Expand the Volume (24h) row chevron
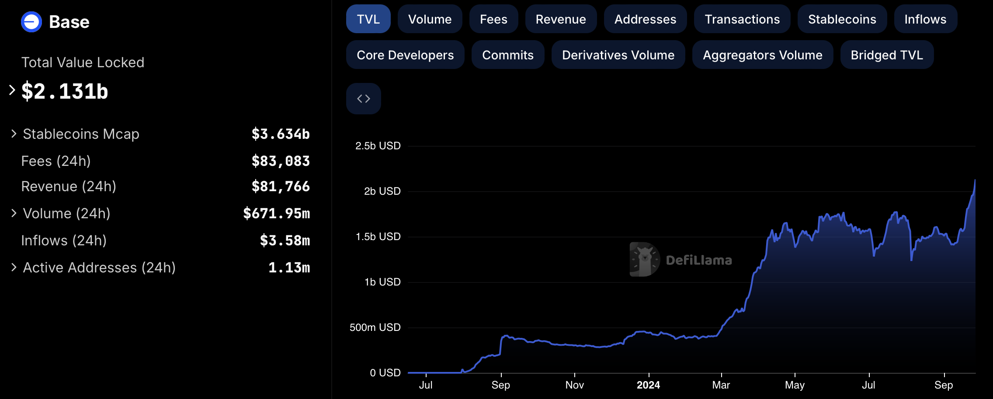The image size is (993, 399). pyautogui.click(x=14, y=213)
